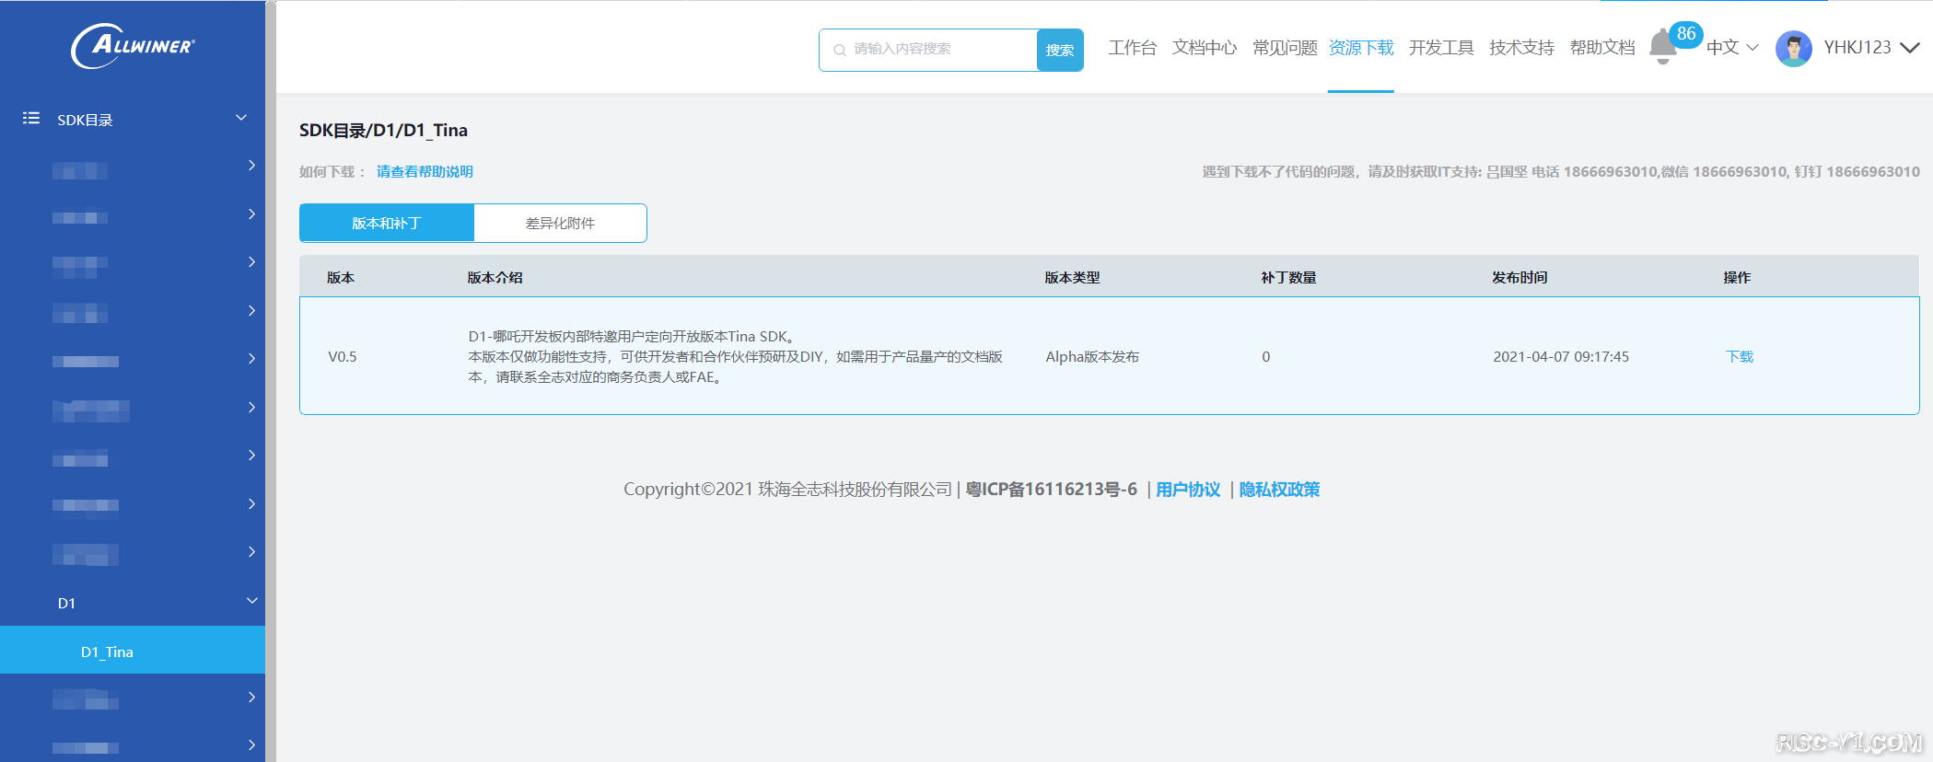
Task: Expand the blurred item just below D1_Tina
Action: point(251,698)
